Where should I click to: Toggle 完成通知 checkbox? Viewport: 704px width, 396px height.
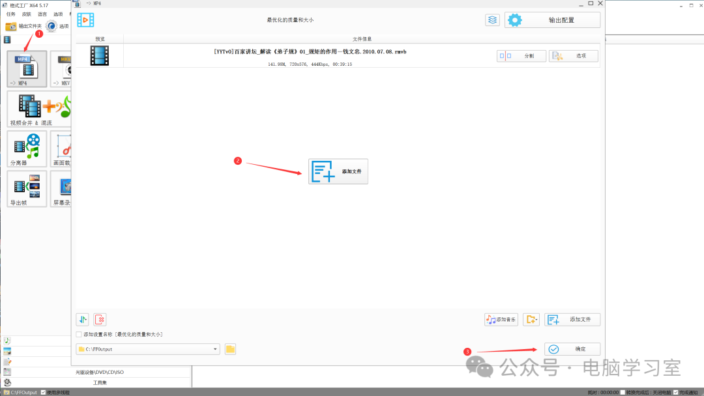676,392
